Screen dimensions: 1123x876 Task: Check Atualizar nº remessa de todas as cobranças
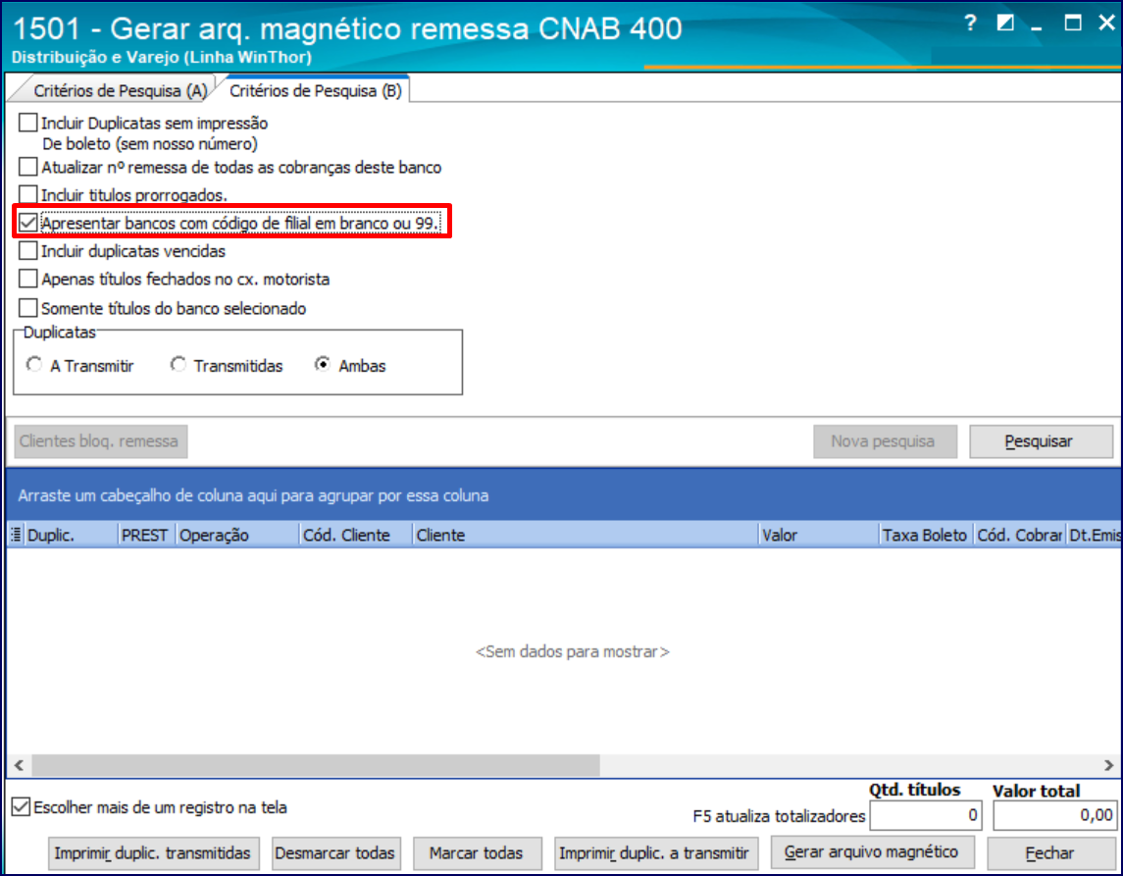tap(27, 167)
